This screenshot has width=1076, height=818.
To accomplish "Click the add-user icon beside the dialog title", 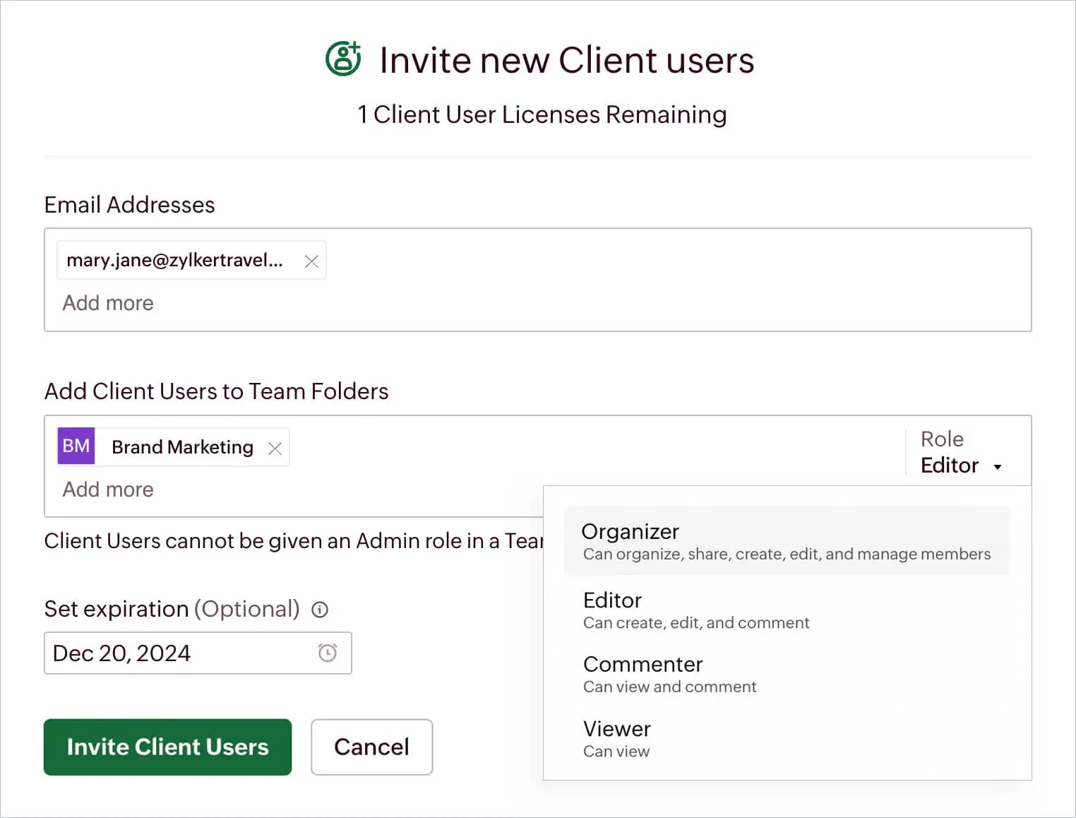I will (343, 59).
